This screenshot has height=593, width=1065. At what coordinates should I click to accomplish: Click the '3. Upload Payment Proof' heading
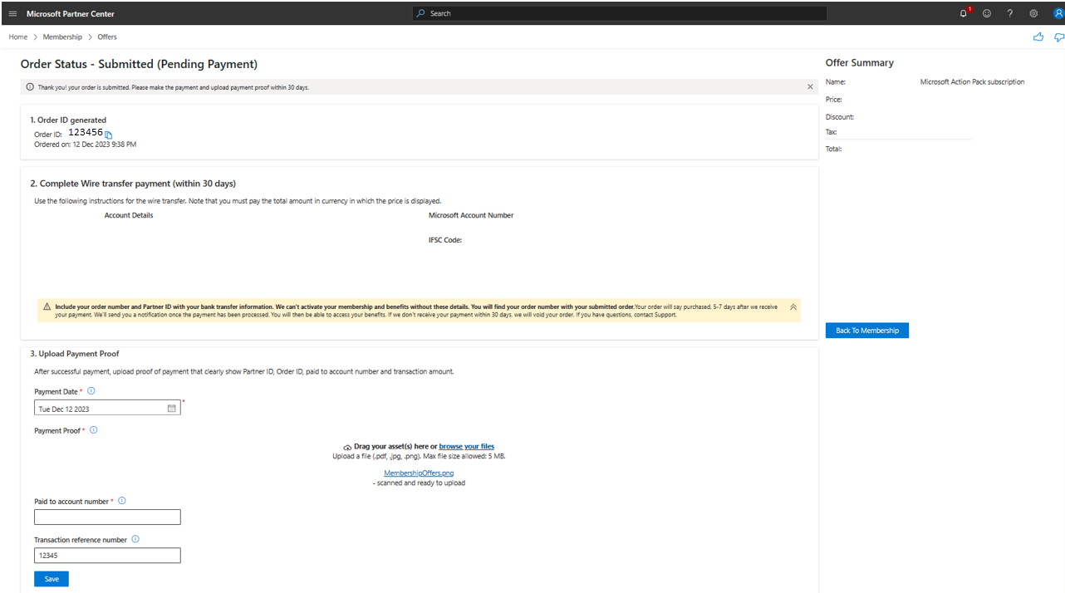point(75,354)
